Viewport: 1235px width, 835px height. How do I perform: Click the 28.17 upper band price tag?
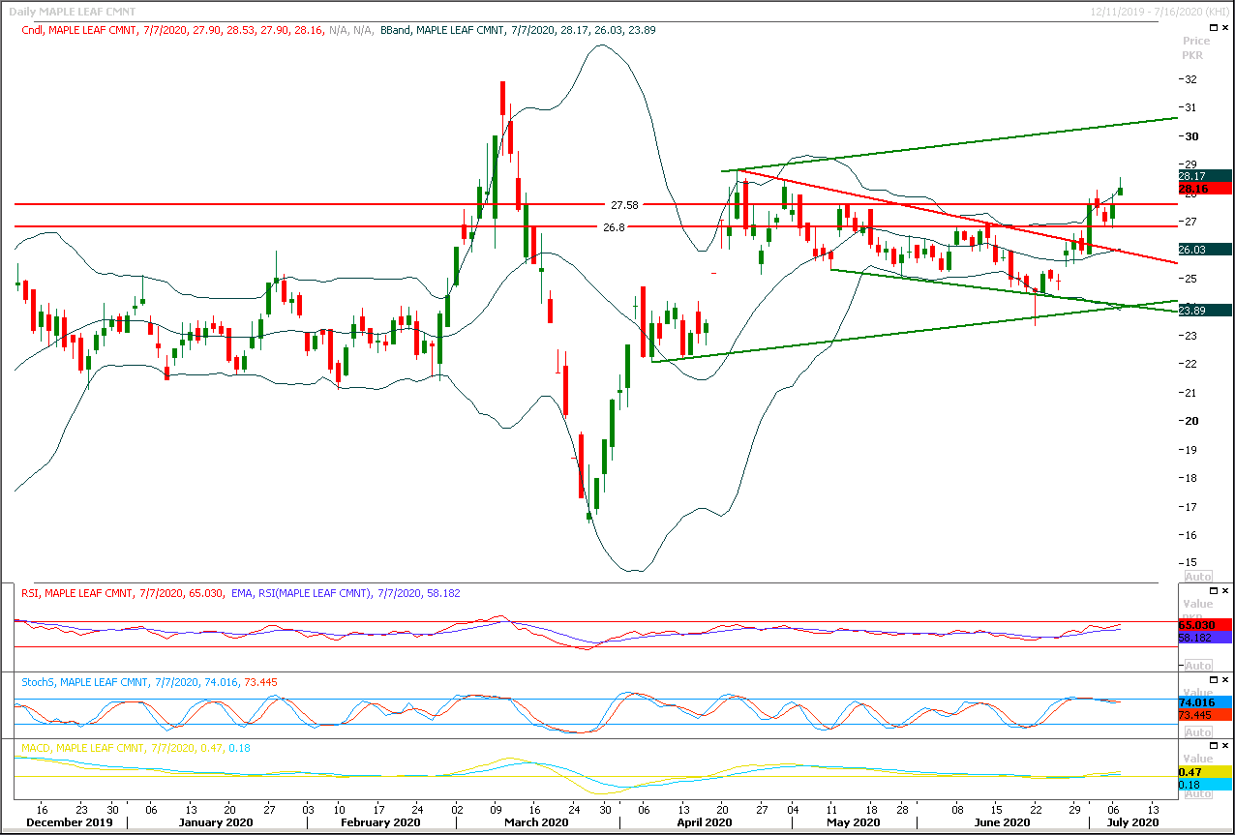click(x=1204, y=175)
